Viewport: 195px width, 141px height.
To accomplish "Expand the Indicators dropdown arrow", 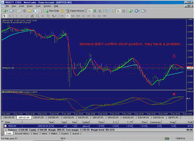I will tap(132, 11).
